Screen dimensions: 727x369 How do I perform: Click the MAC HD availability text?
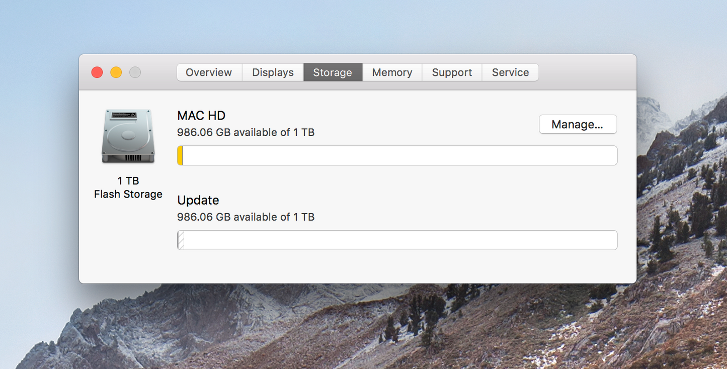pos(246,132)
